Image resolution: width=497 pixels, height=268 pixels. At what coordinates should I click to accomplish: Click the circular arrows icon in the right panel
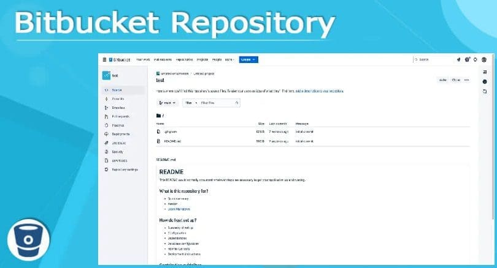tap(485, 91)
